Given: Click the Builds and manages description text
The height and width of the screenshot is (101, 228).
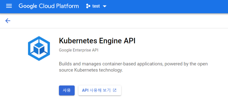Looking at the screenshot, I should 133,67.
